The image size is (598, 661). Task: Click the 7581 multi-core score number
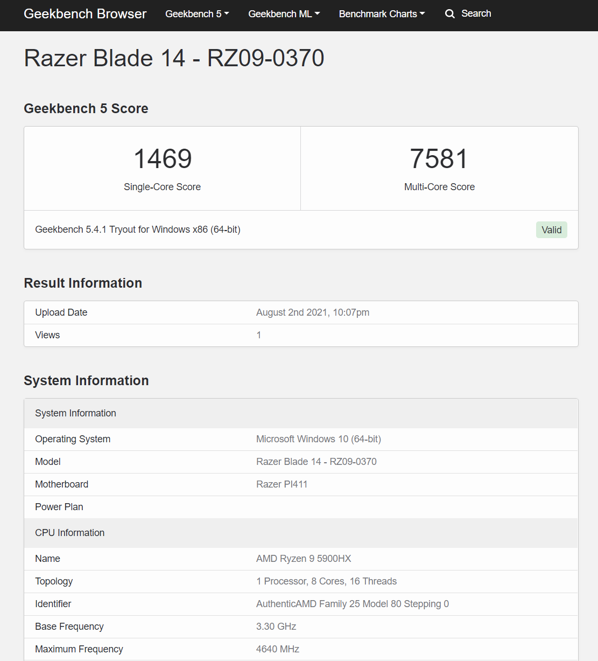coord(439,159)
